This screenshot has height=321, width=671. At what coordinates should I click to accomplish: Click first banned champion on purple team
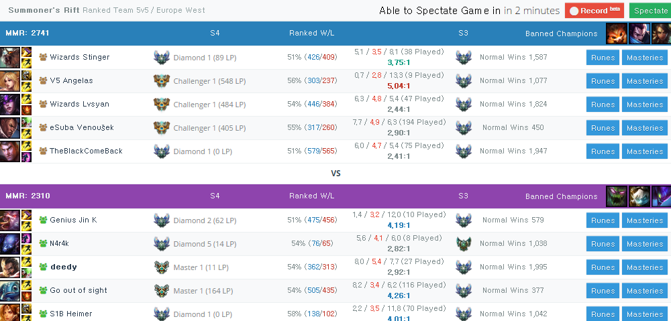(616, 196)
